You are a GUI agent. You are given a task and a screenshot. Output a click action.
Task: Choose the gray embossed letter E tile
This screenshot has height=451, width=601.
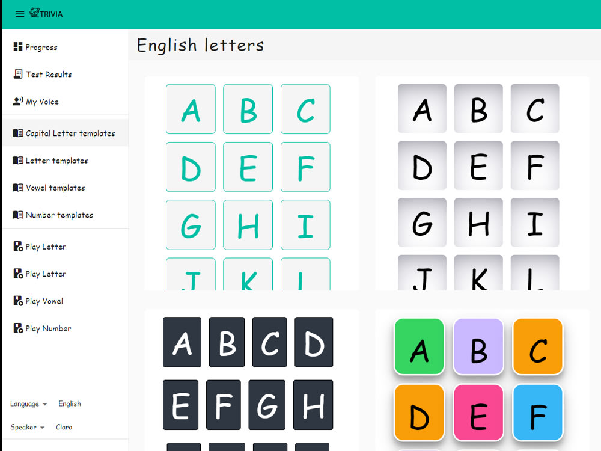[x=478, y=165]
